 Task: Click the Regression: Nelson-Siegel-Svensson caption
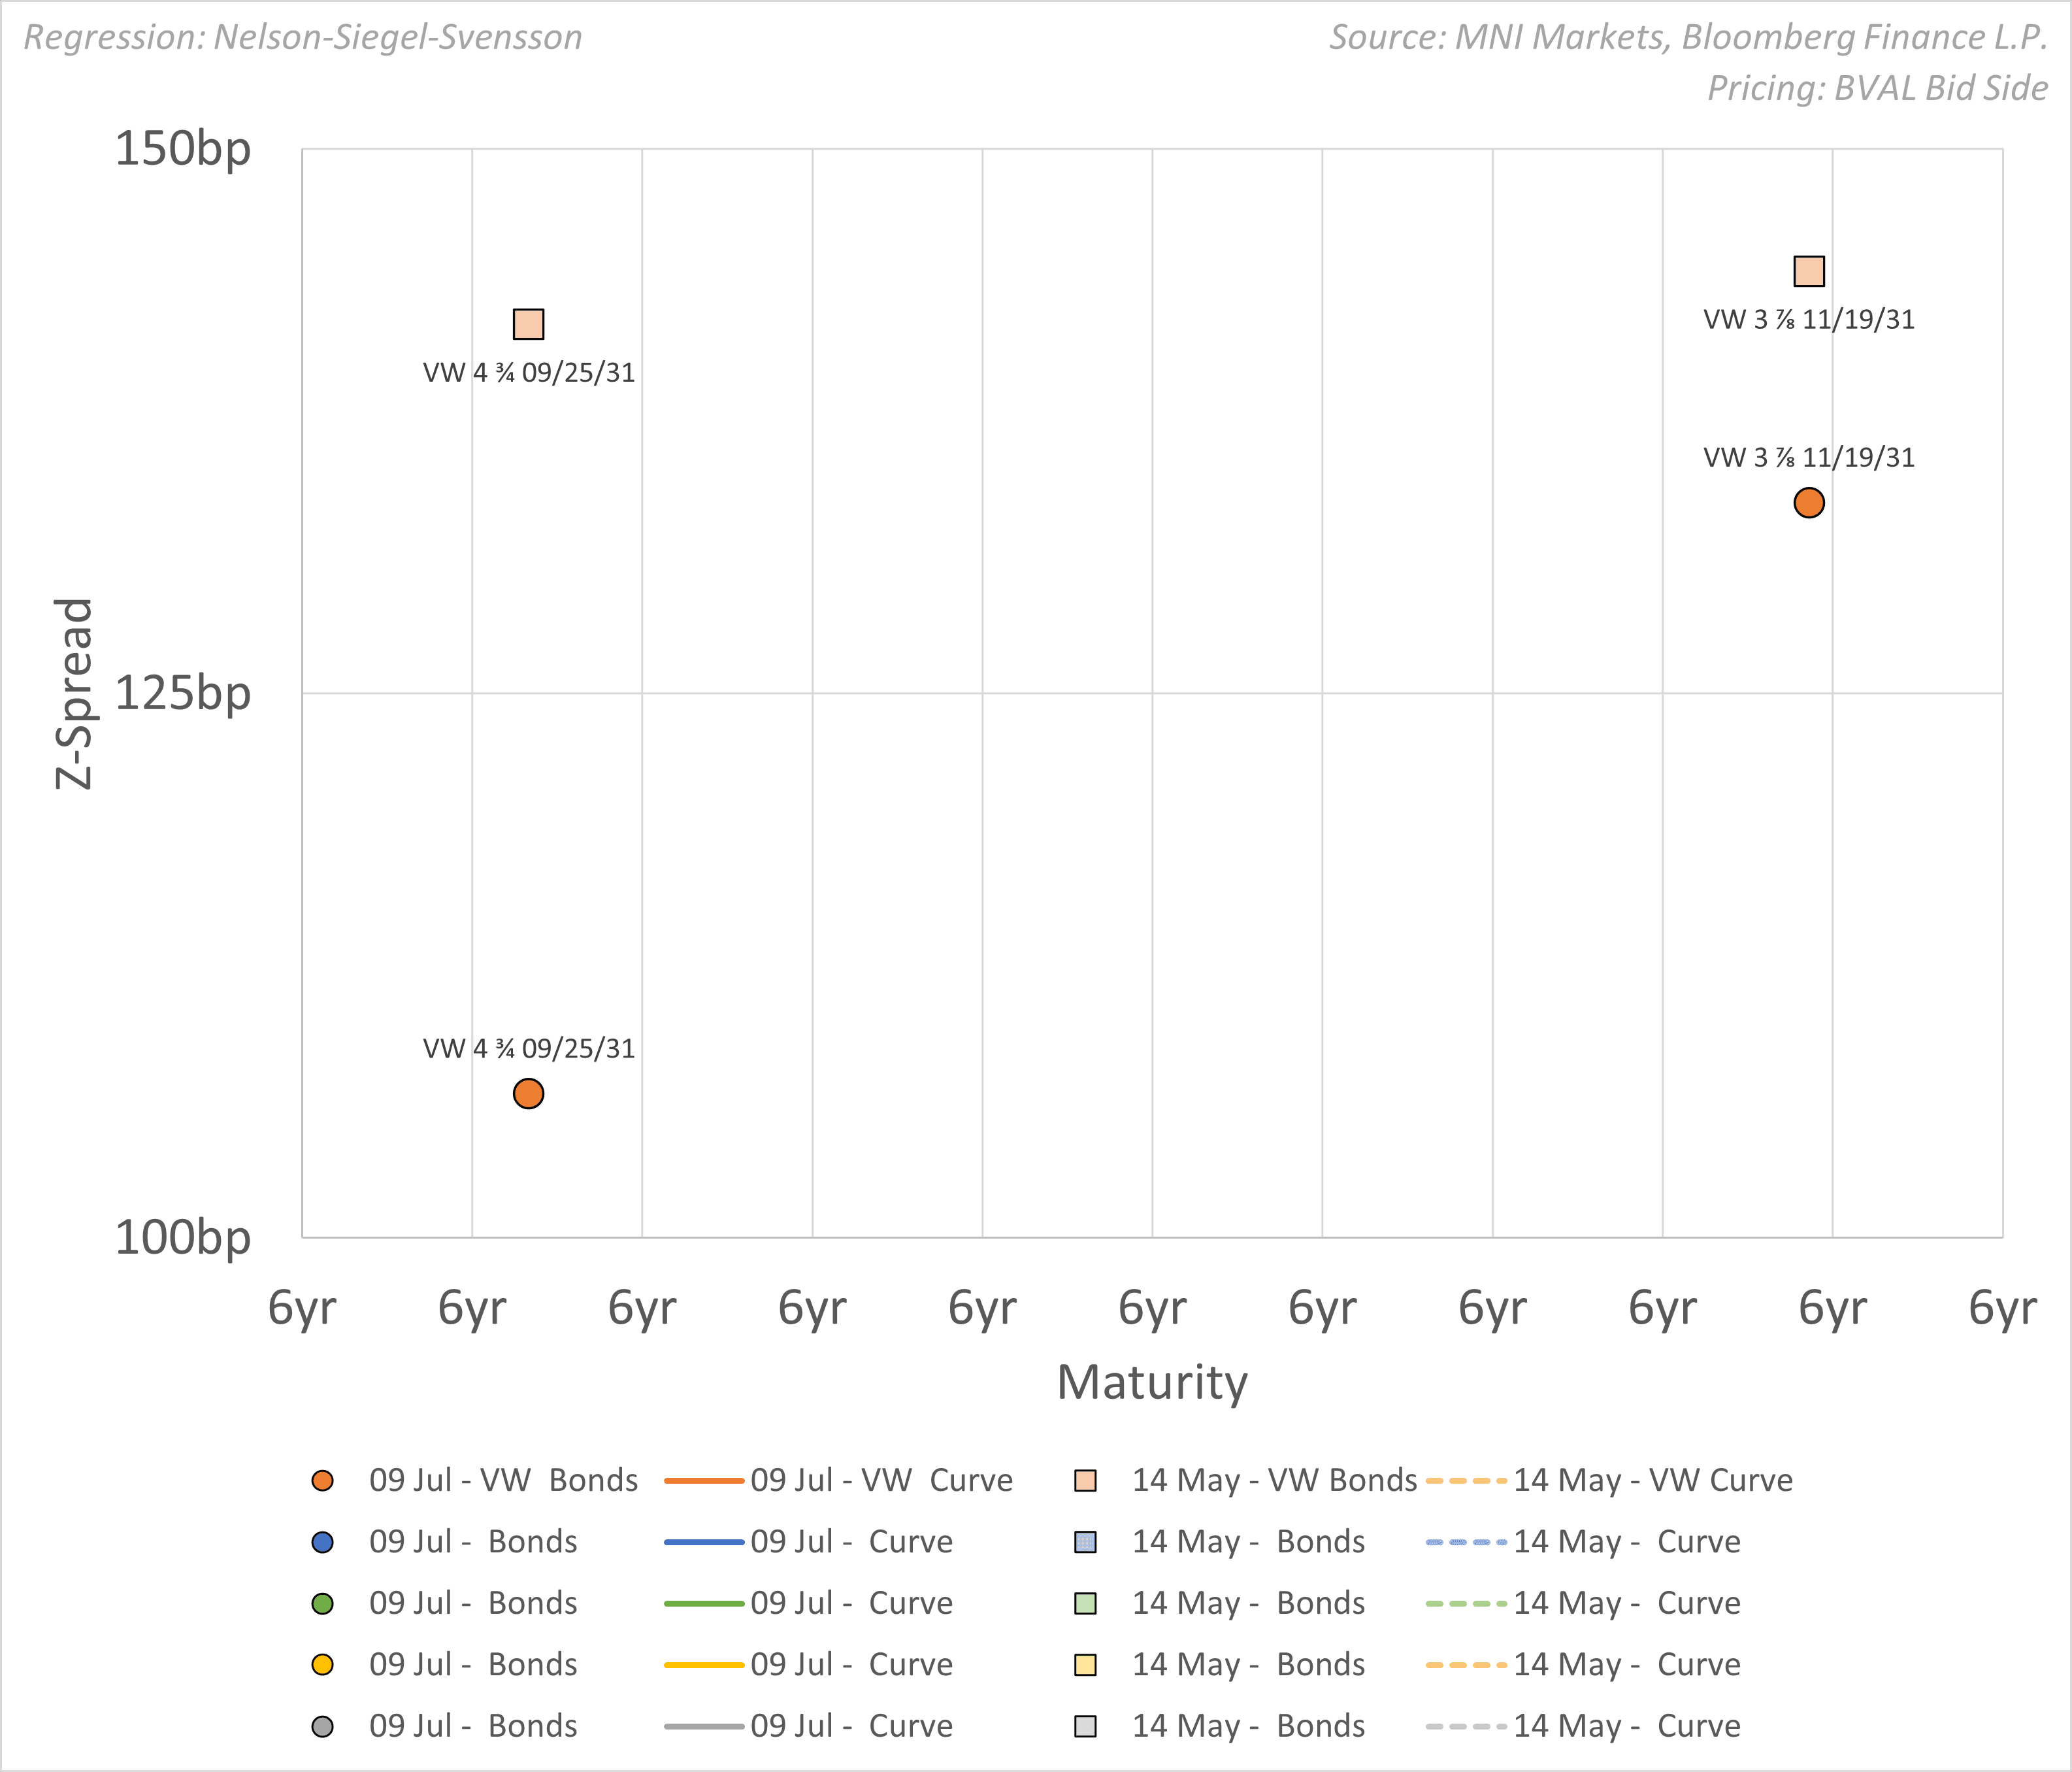tap(303, 37)
